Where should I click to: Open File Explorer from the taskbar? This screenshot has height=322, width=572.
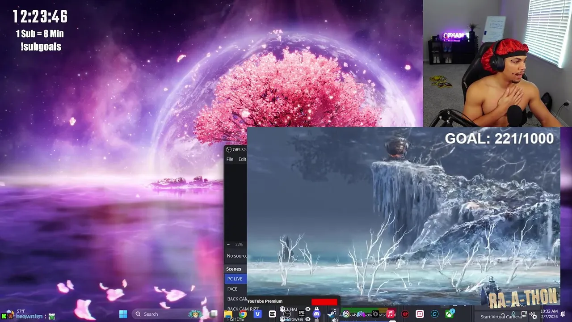click(228, 315)
